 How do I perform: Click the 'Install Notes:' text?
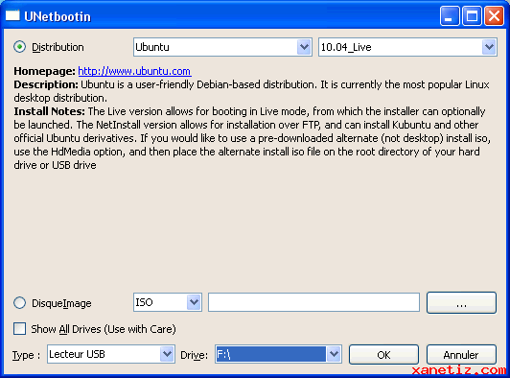pos(49,111)
